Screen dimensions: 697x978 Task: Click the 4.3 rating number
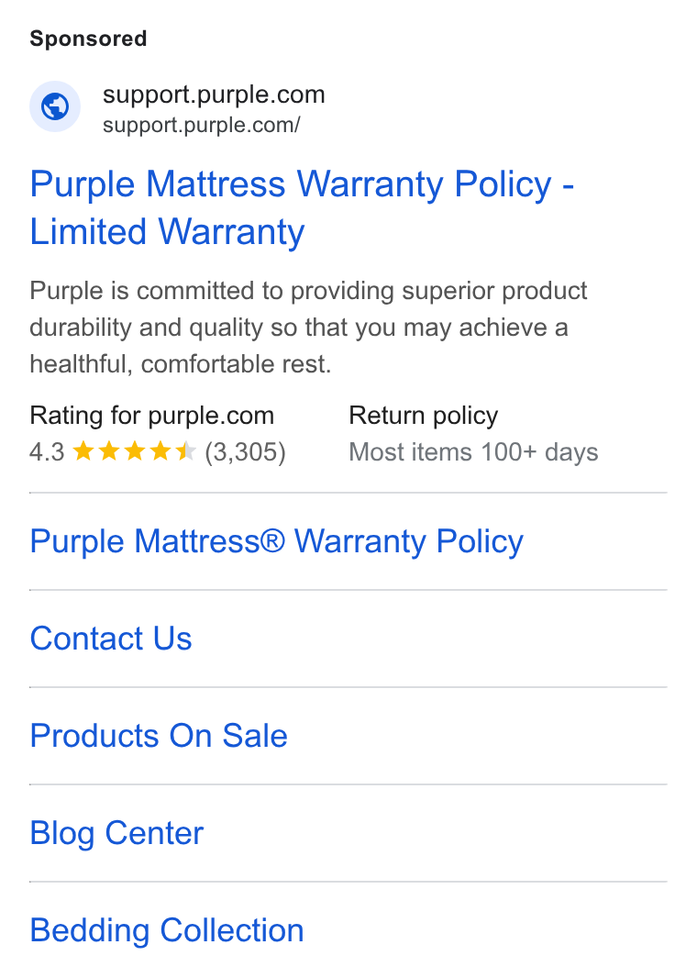47,452
